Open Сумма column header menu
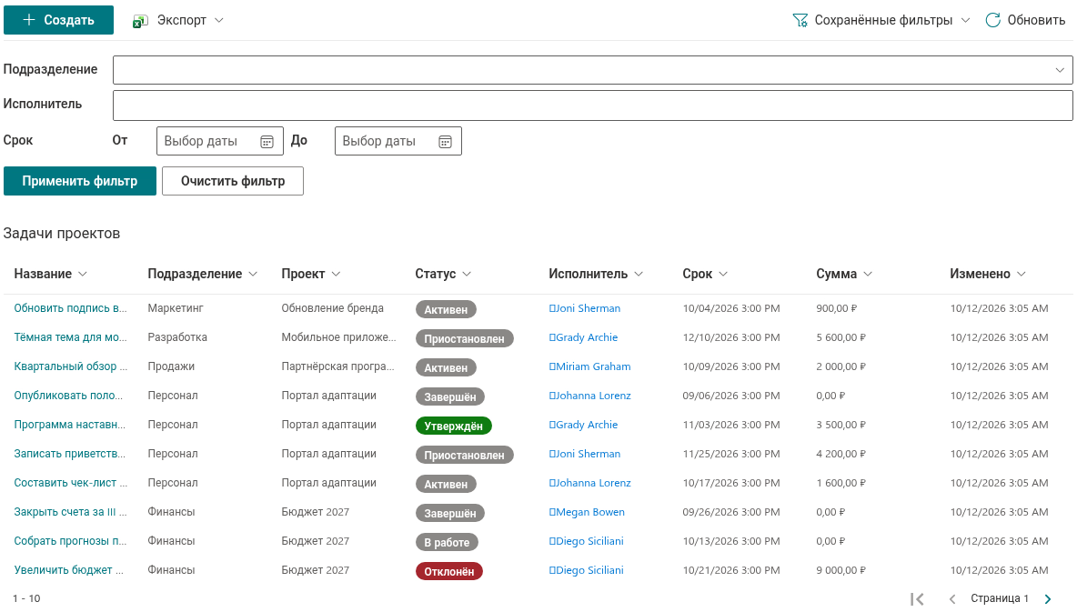This screenshot has height=612, width=1087. point(844,274)
